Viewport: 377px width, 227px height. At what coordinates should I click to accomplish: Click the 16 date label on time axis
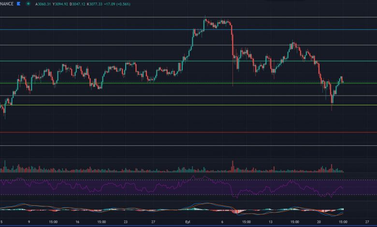77,222
